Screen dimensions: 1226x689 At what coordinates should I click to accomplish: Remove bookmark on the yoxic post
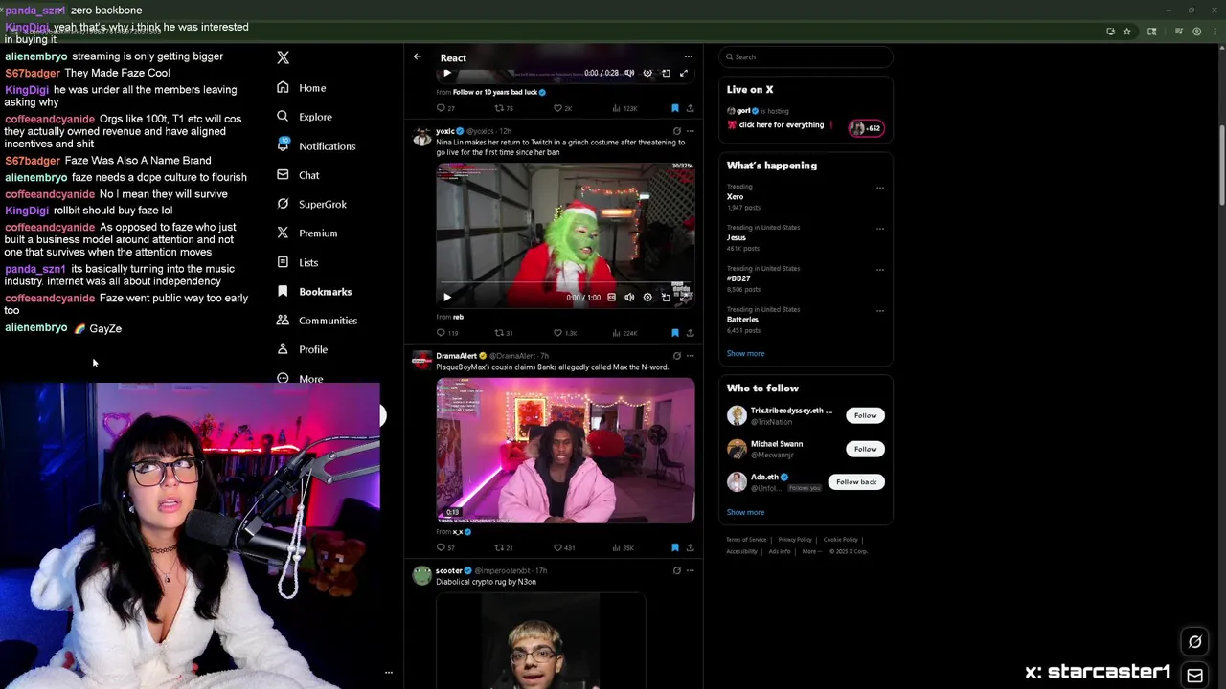(x=675, y=333)
